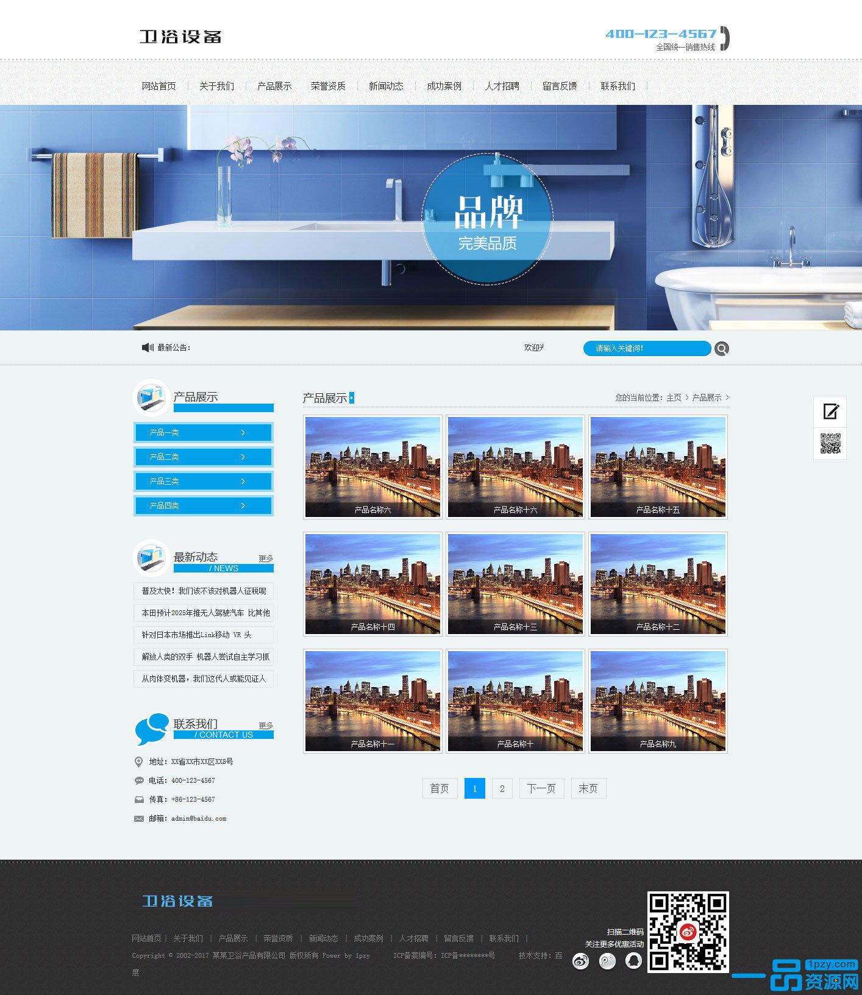Open product thumbnail 产品名称十六
This screenshot has height=995, width=862.
[x=515, y=467]
